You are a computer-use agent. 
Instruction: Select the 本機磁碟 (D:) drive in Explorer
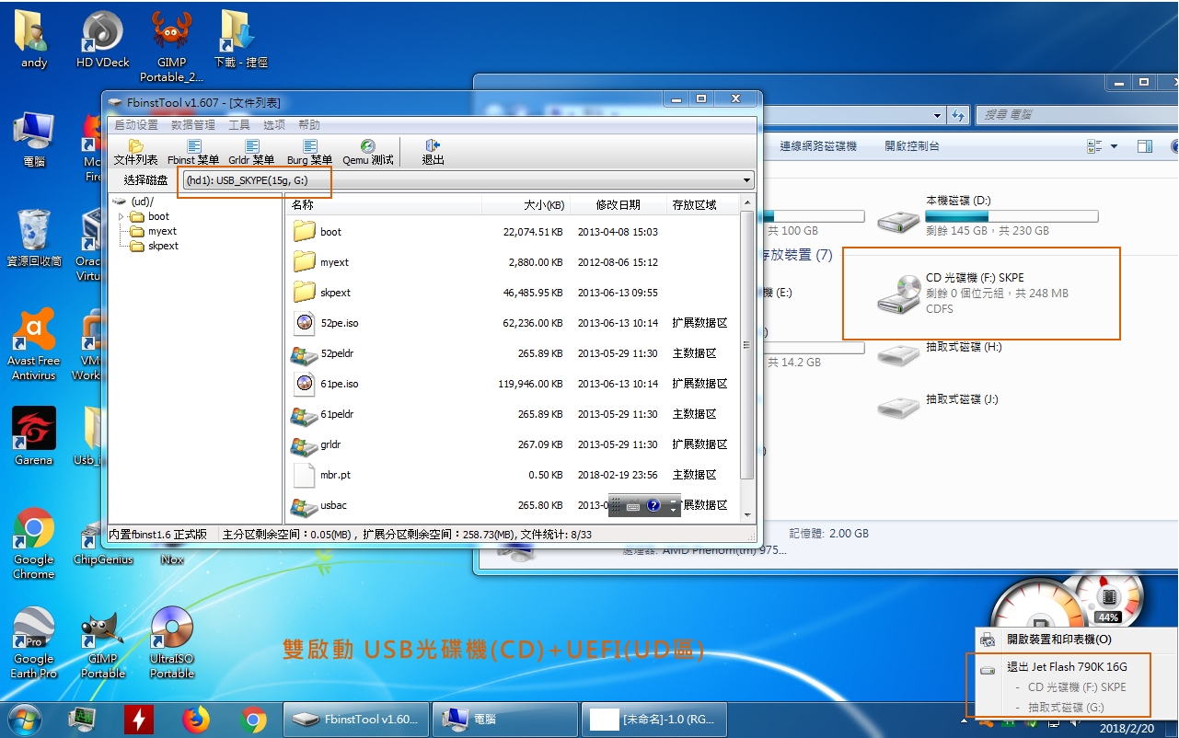pos(987,215)
